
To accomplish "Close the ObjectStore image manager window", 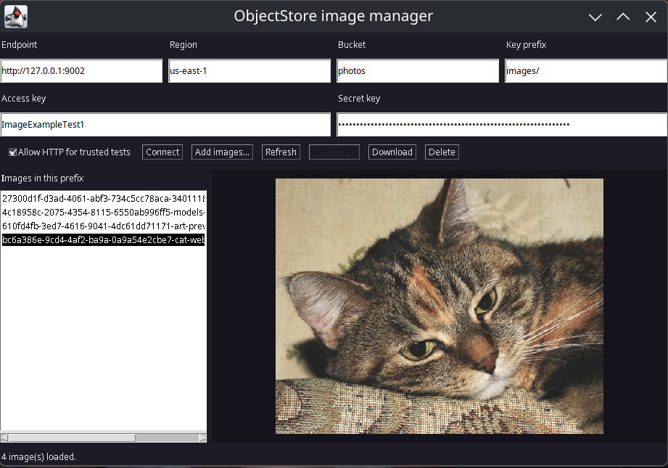I will coord(651,17).
